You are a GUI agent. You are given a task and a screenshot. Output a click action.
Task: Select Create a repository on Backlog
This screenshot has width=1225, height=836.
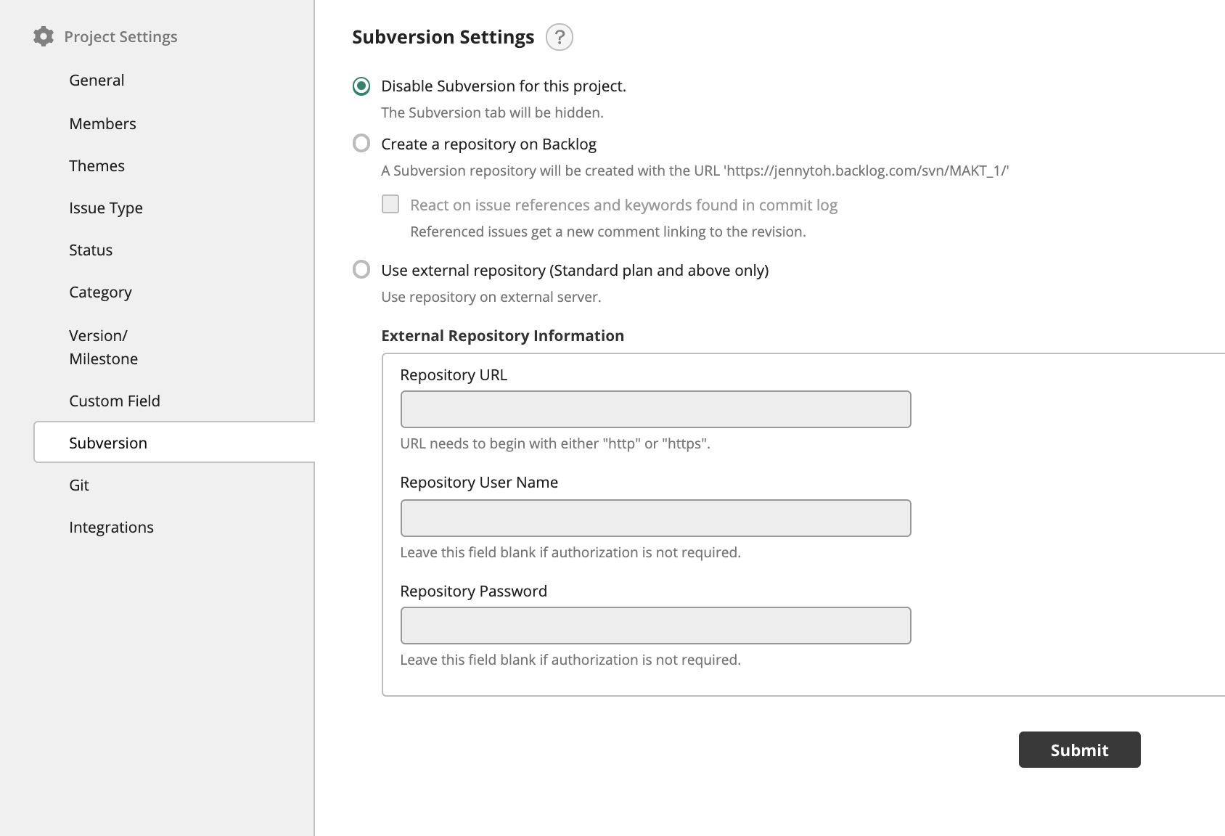[x=361, y=143]
